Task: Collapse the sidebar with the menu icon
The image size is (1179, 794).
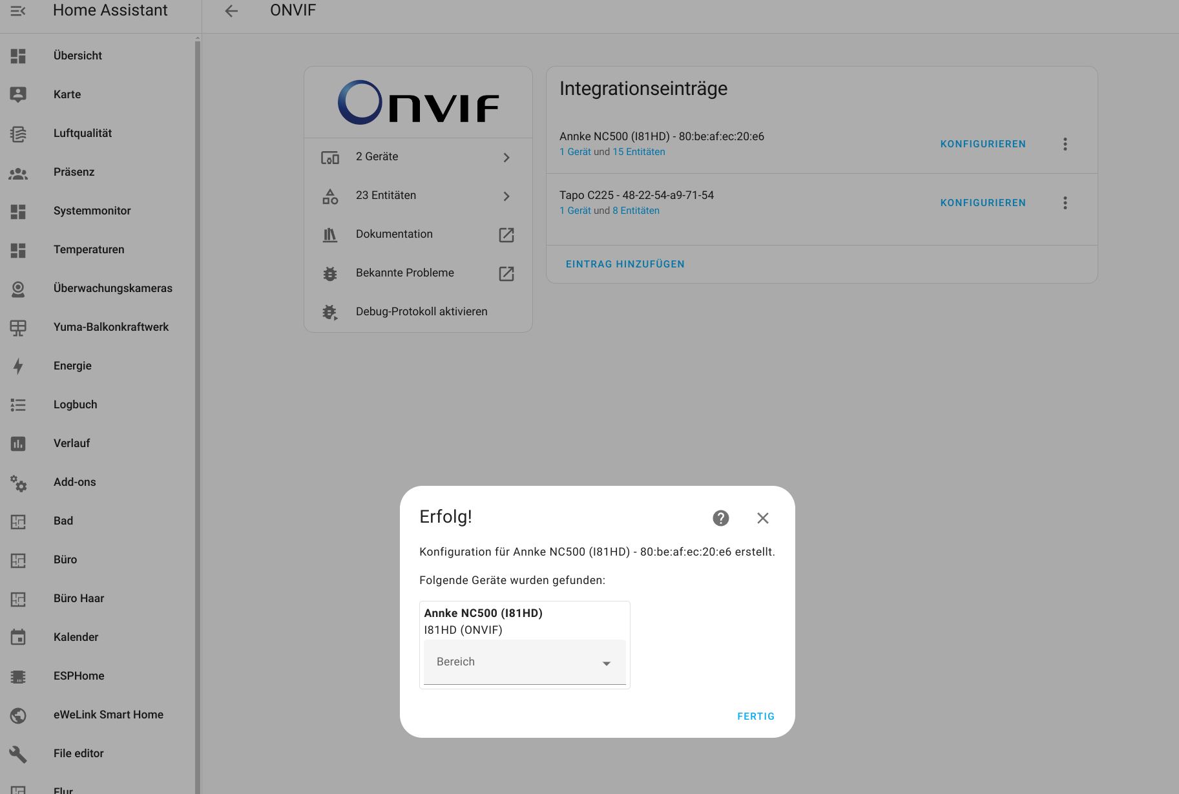Action: tap(18, 11)
